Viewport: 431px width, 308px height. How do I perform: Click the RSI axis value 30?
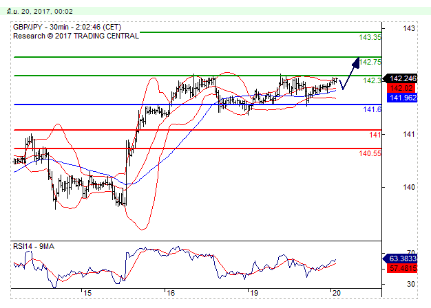(x=411, y=284)
